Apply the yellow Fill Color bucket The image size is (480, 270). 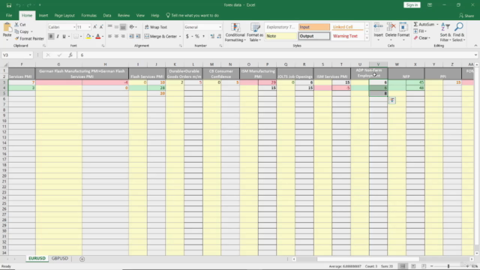click(88, 37)
